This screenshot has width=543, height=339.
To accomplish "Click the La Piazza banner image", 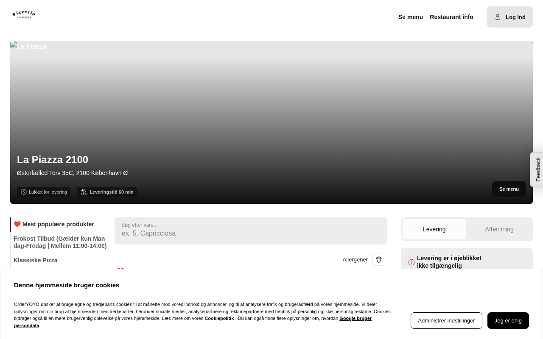I will click(271, 122).
